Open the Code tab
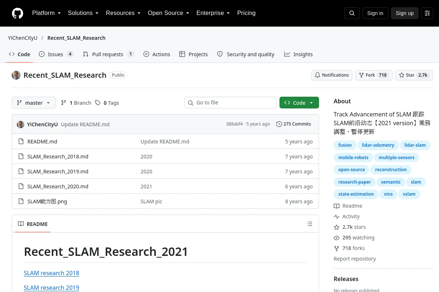This screenshot has width=439, height=292. tap(20, 54)
